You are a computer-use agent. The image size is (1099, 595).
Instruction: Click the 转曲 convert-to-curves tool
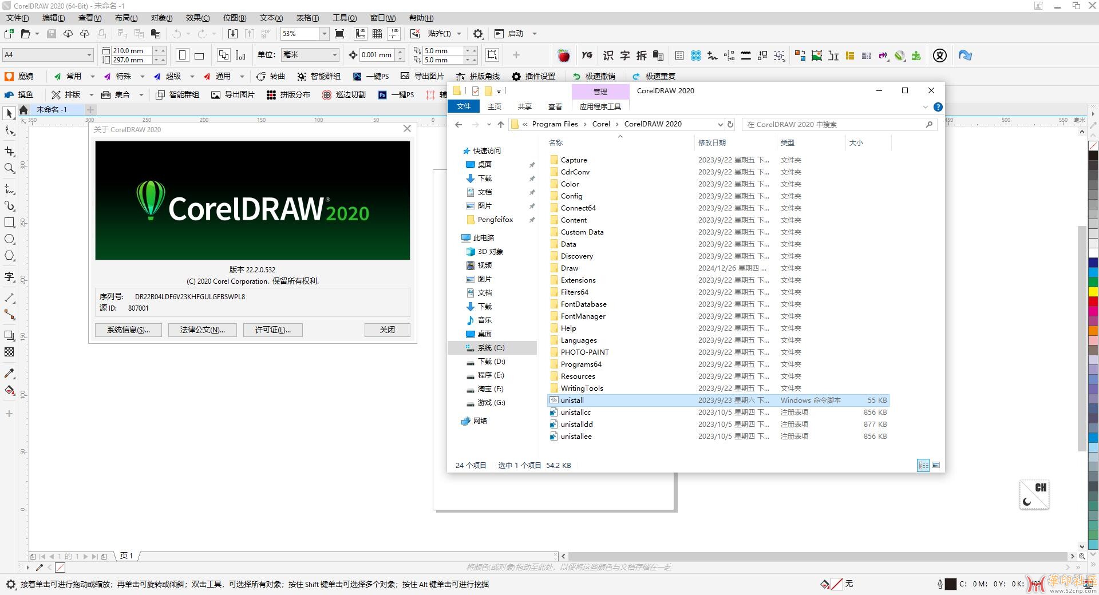[271, 76]
